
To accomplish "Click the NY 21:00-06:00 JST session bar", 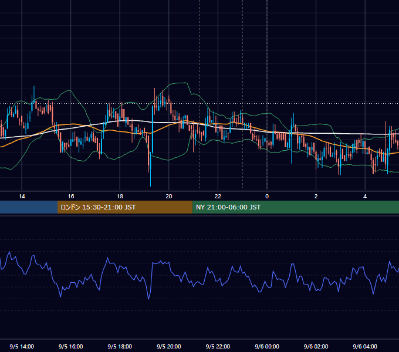I will click(295, 207).
